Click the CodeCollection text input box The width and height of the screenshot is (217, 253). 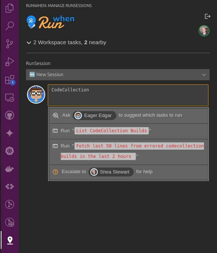128,95
